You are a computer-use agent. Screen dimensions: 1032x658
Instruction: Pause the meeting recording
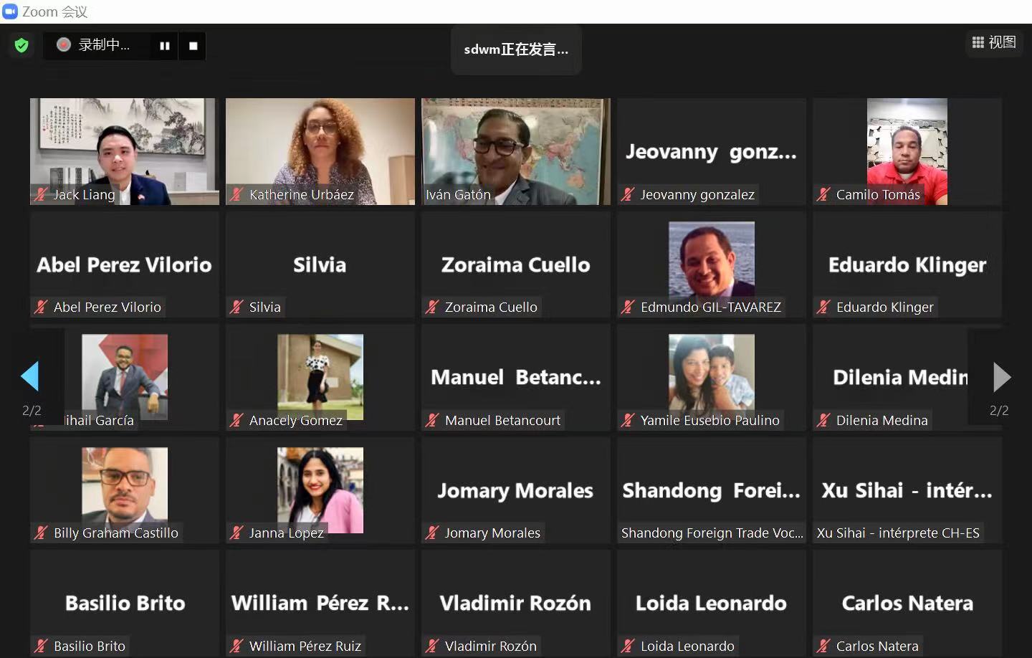pyautogui.click(x=165, y=46)
